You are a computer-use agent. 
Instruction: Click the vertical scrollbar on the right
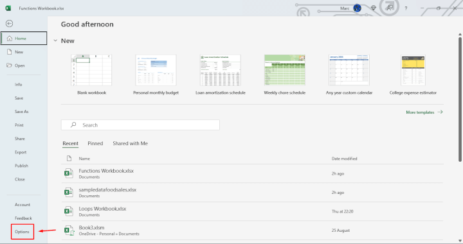460,99
